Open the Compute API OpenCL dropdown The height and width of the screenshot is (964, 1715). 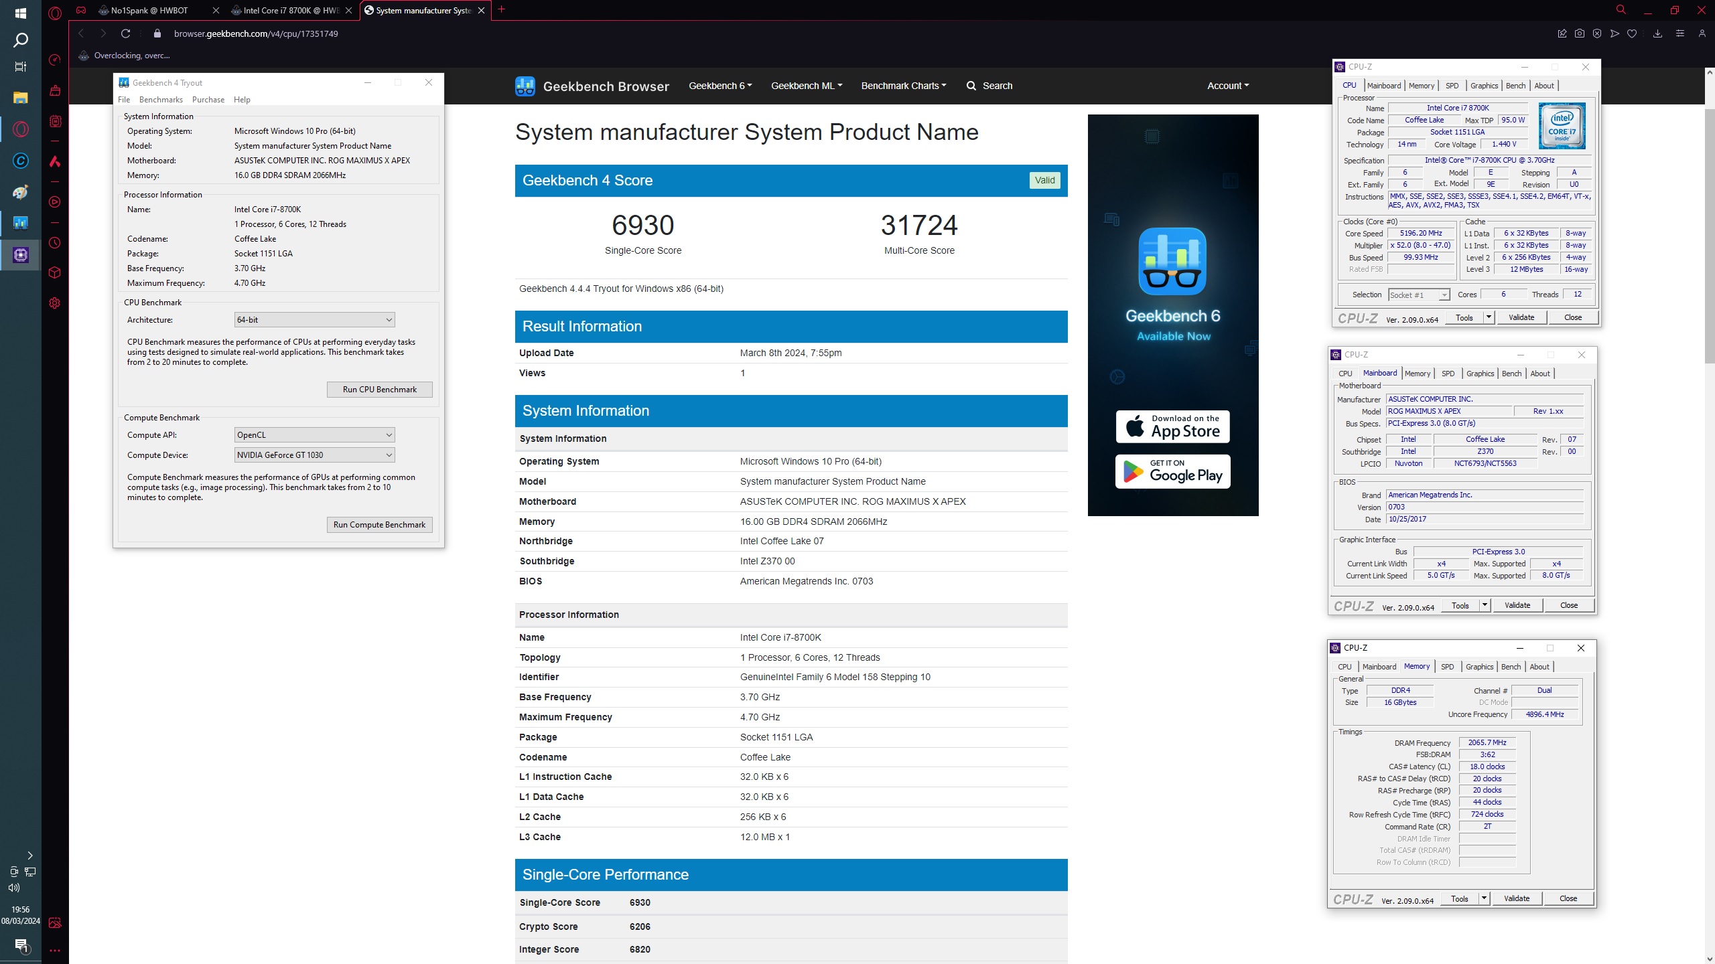click(x=314, y=435)
